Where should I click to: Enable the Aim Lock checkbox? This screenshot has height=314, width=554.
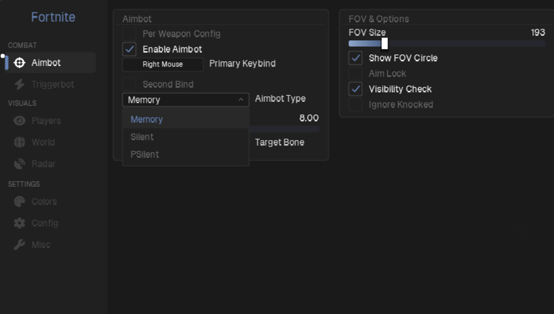356,73
